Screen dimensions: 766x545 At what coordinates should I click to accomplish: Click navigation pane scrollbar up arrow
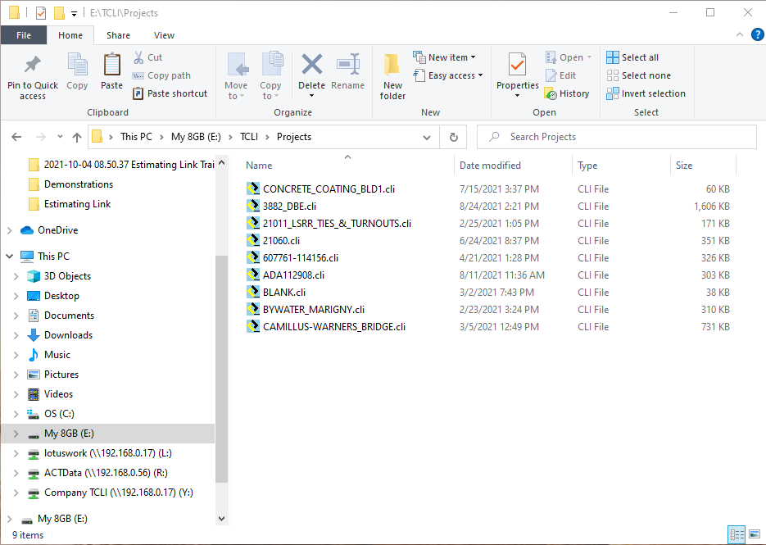pos(222,163)
